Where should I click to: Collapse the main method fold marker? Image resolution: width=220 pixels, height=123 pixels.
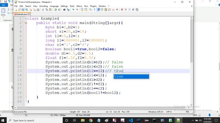26,23
